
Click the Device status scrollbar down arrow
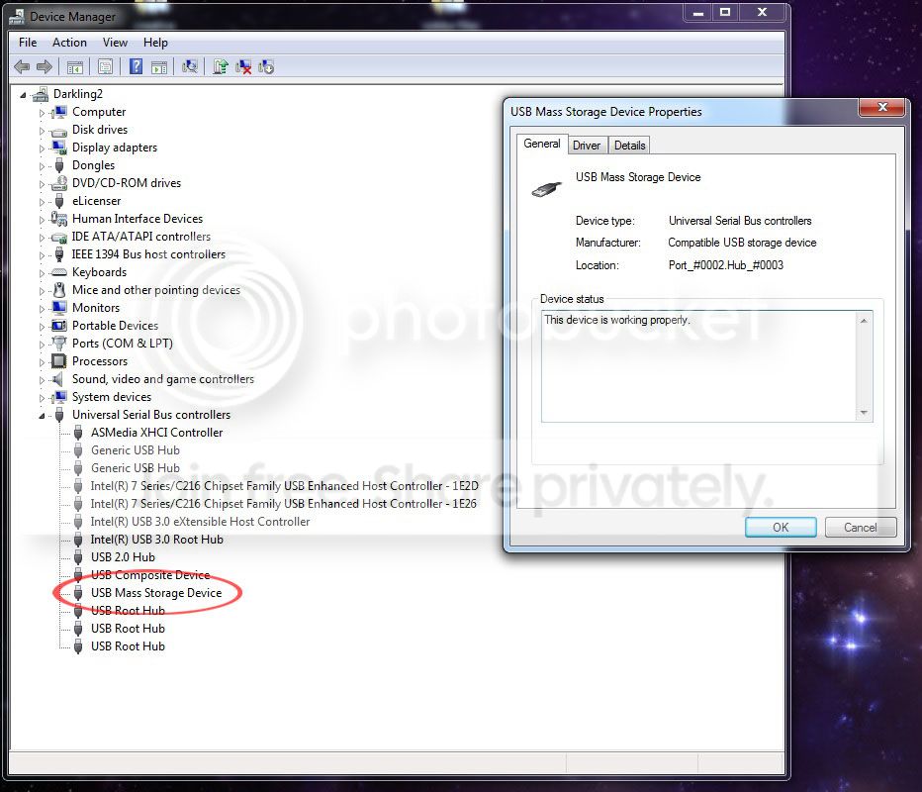864,413
